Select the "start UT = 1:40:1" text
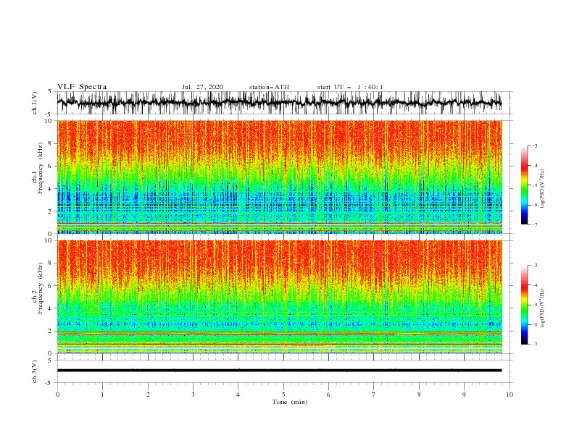The height and width of the screenshot is (443, 574). pos(350,87)
